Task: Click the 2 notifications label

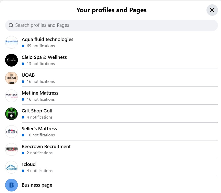Action: click(x=40, y=153)
